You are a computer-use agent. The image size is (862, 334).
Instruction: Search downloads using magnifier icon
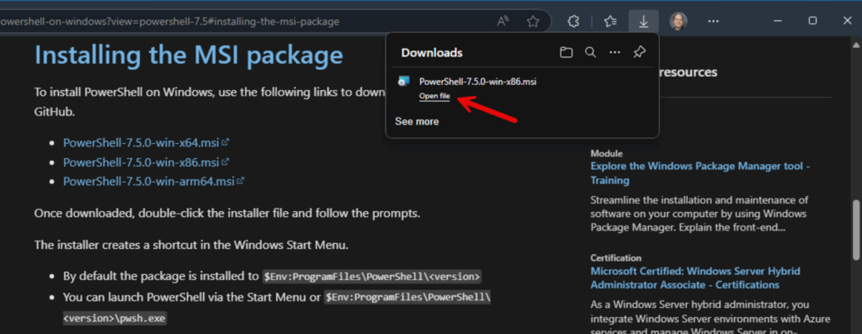tap(590, 53)
